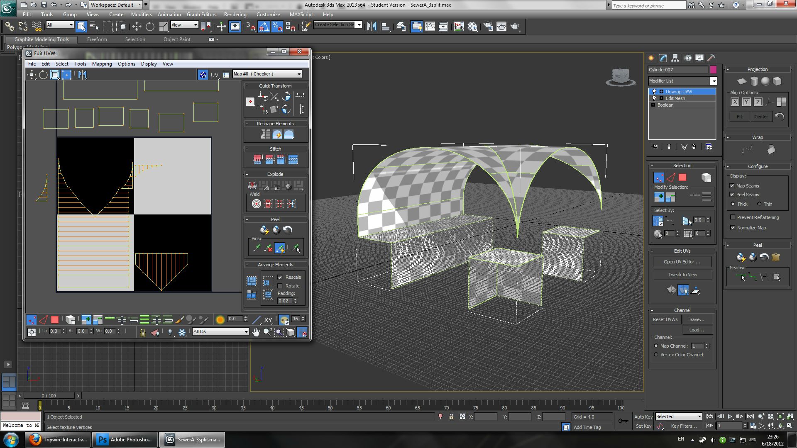Screen dimensions: 797x448
Task: Select the Mirror Horizontal tool in Edit UVWs
Action: [x=82, y=75]
